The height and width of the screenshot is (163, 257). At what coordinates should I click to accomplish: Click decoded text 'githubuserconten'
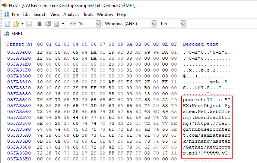[207, 129]
